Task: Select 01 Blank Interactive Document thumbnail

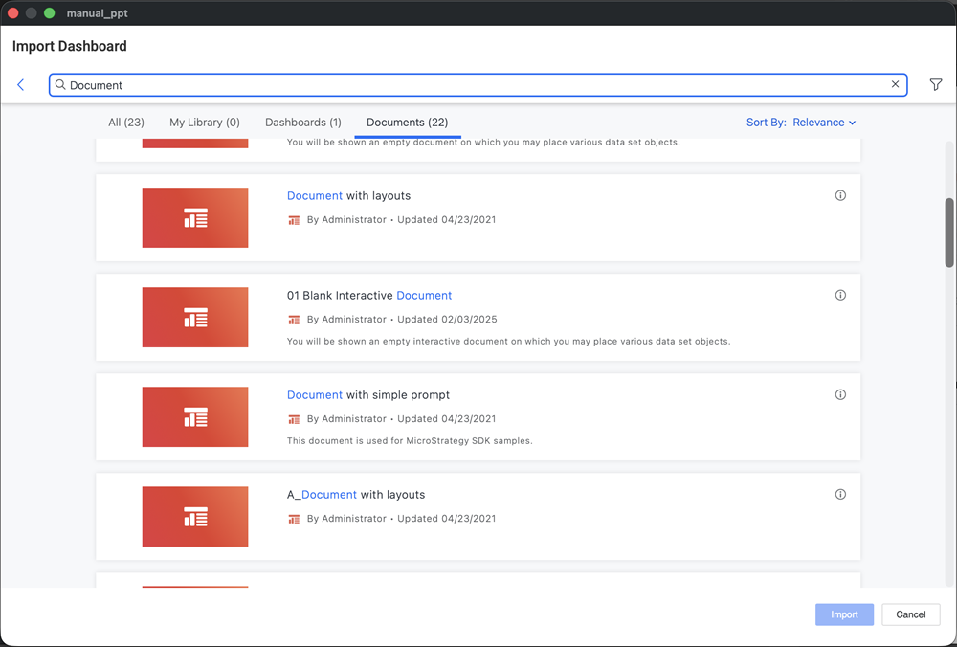Action: coord(195,318)
